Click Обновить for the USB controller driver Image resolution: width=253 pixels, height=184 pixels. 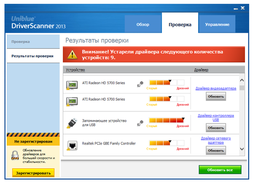tap(216, 128)
